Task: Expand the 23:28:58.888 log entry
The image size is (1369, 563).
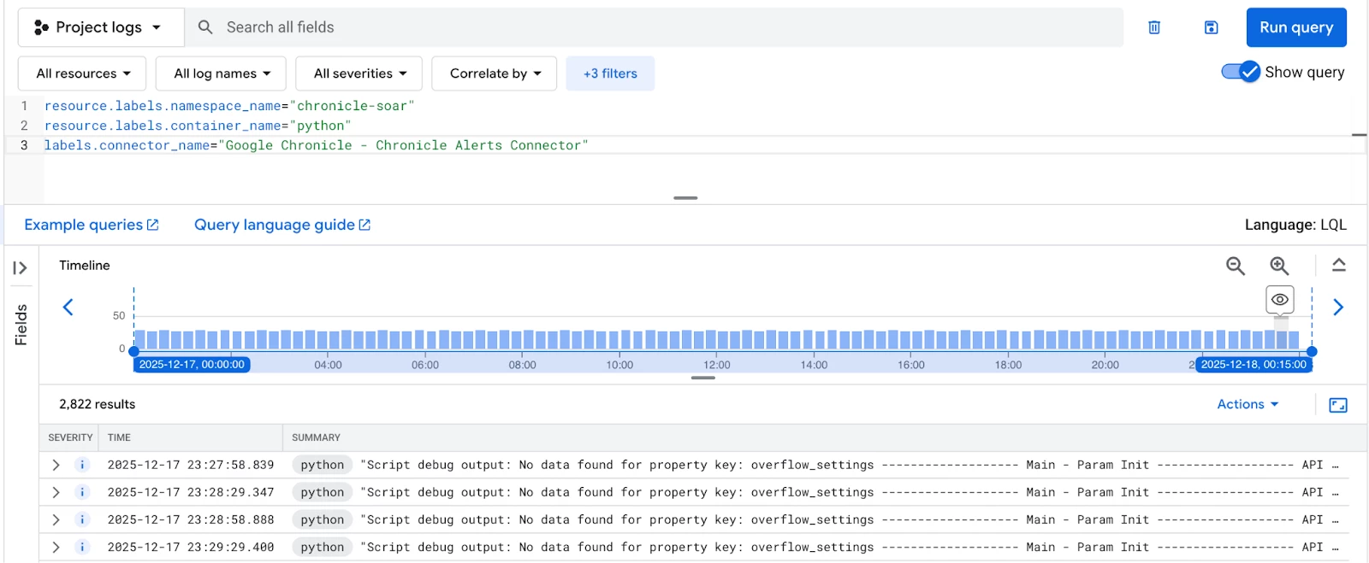Action: point(56,519)
